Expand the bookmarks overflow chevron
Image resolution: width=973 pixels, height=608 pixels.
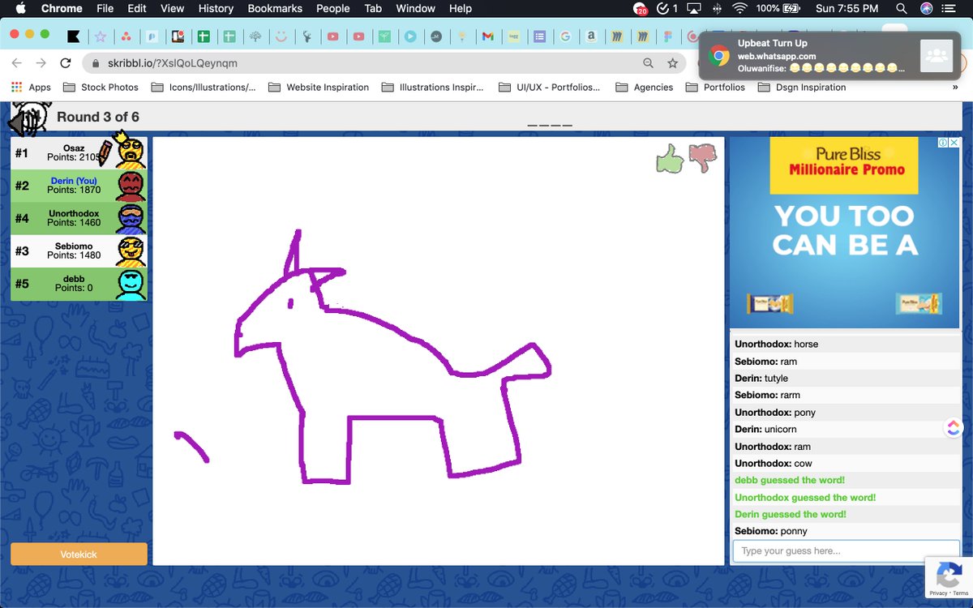point(954,87)
